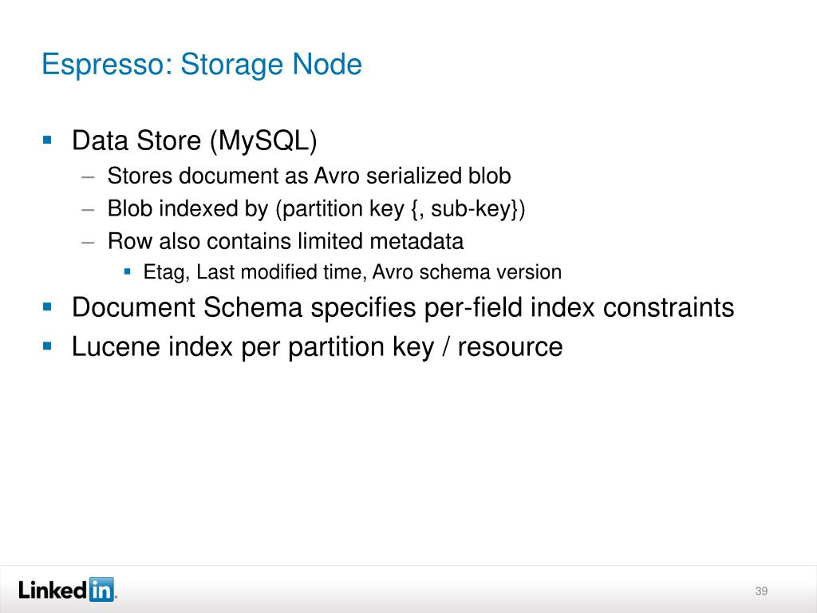The width and height of the screenshot is (817, 613).
Task: Select the 'Data Store (MySQL)' heading text
Action: (195, 140)
